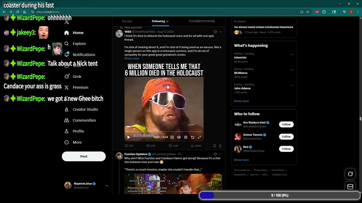
Task: Open options for McManus trend
Action: point(292,70)
